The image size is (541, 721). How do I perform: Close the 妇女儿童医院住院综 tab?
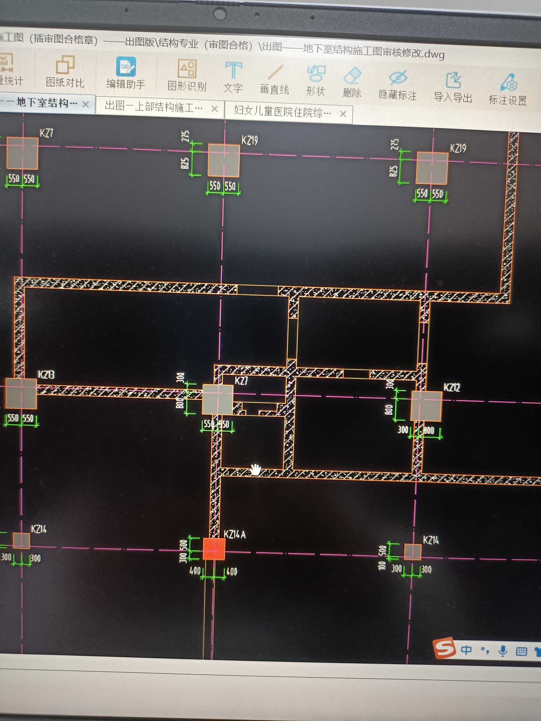pyautogui.click(x=343, y=114)
